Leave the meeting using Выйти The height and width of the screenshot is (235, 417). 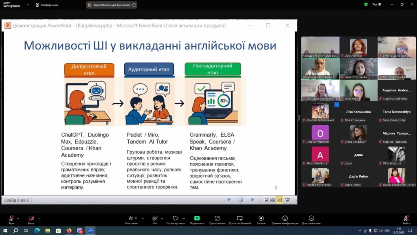point(406,220)
